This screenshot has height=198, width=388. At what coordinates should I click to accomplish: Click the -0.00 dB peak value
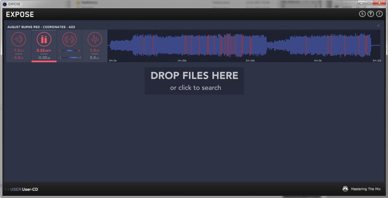coord(44,57)
